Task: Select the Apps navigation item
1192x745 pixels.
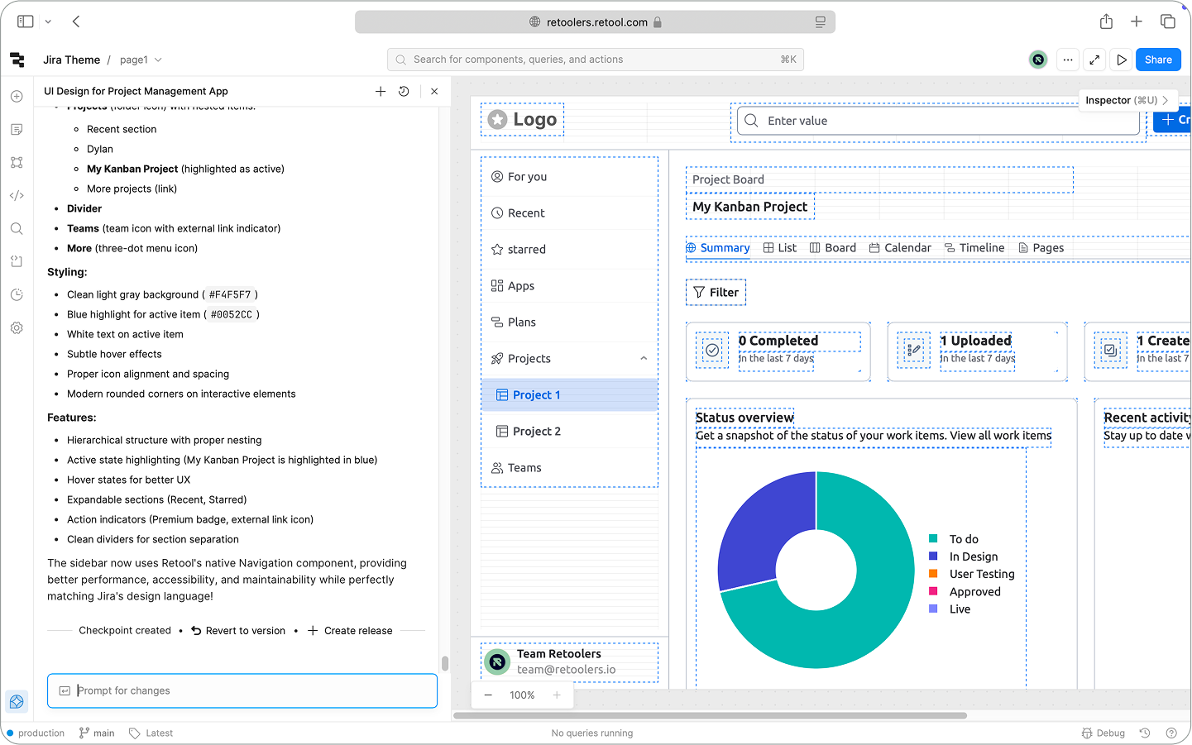Action: click(570, 286)
